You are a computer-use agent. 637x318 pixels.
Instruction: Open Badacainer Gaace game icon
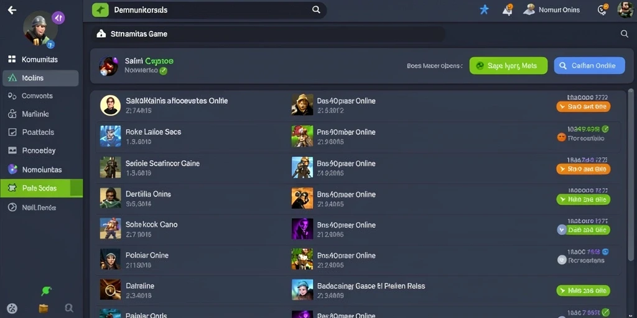point(302,289)
